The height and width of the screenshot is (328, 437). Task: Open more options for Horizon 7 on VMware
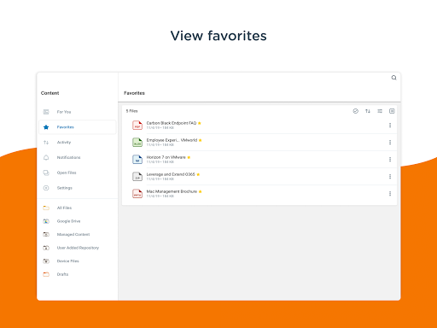tap(390, 160)
